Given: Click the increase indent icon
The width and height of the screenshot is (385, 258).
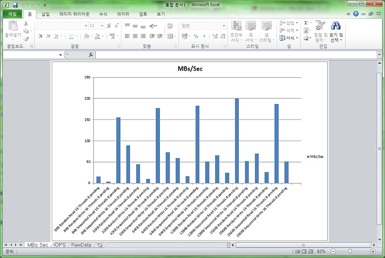Looking at the screenshot, I should click(x=160, y=36).
